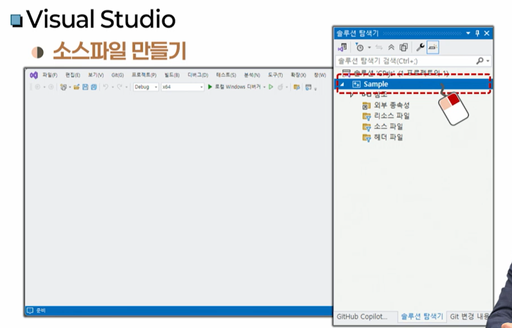This screenshot has width=512, height=328.
Task: Expand the 참조 tree node arrow
Action: click(352, 95)
